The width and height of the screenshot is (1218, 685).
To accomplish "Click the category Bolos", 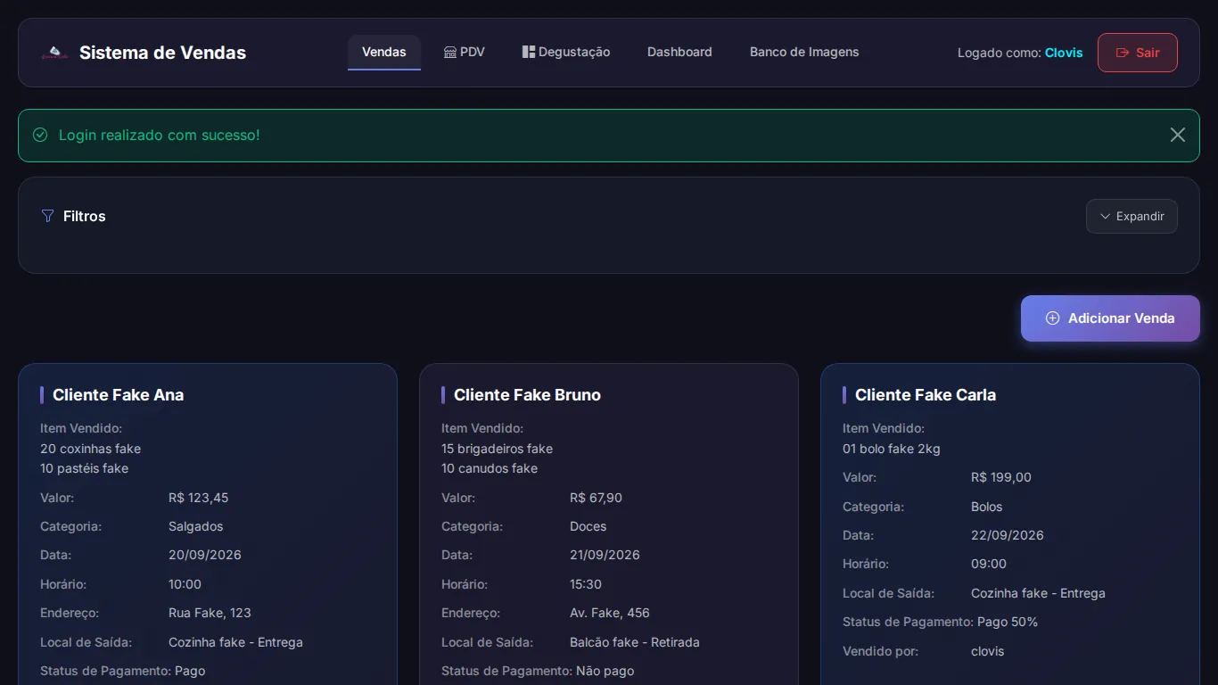I will pos(986,507).
